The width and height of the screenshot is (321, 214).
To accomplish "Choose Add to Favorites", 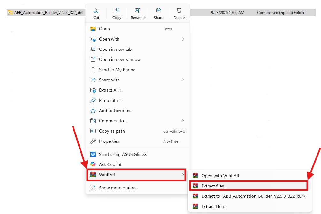I will (x=138, y=111).
